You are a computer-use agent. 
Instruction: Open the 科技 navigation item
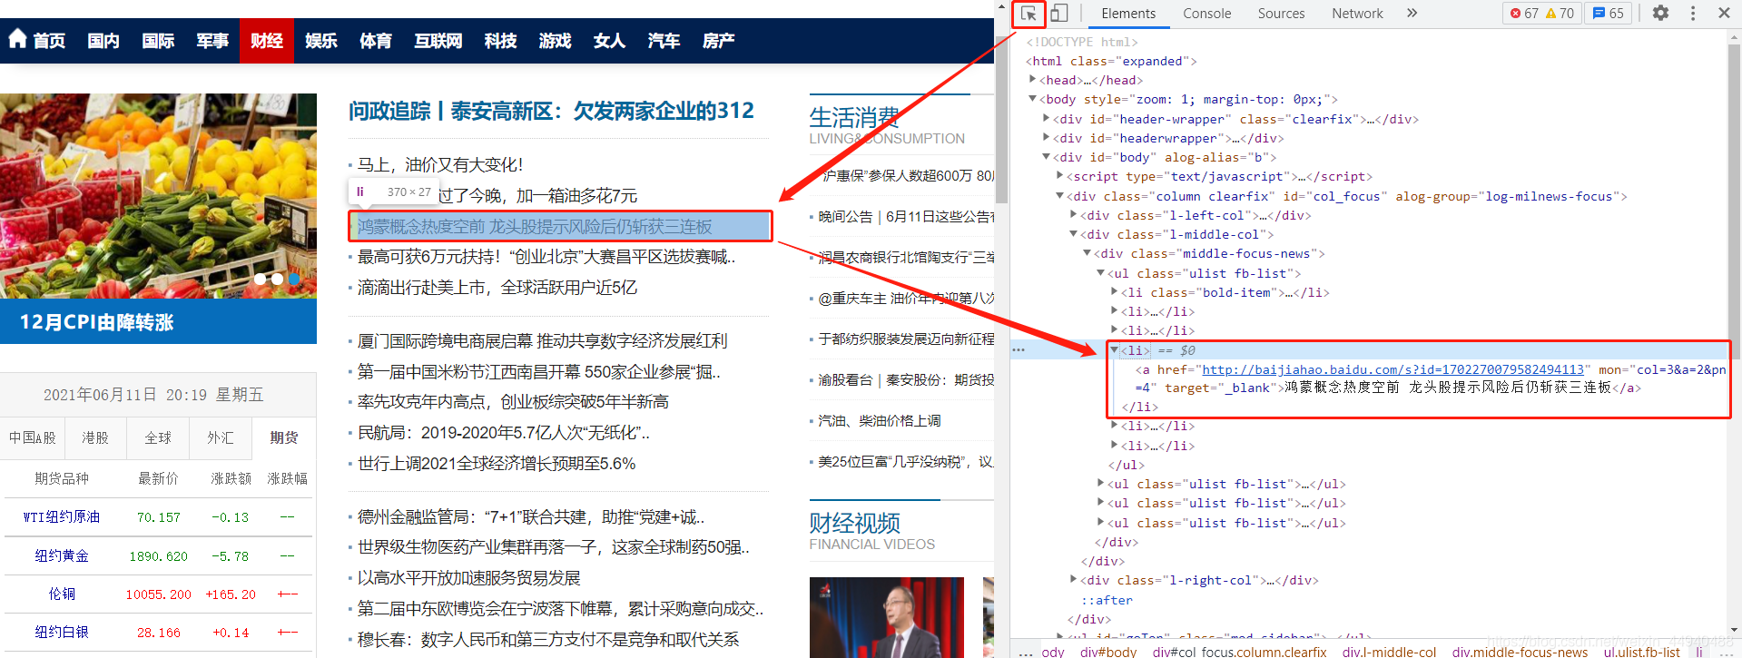pos(500,41)
